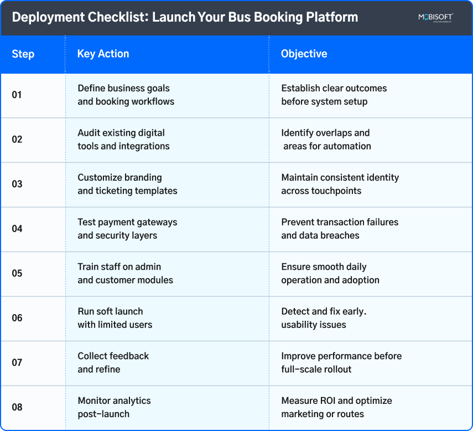Click 'Prevent transaction failures and data breaches'
473x431 pixels.
point(340,229)
